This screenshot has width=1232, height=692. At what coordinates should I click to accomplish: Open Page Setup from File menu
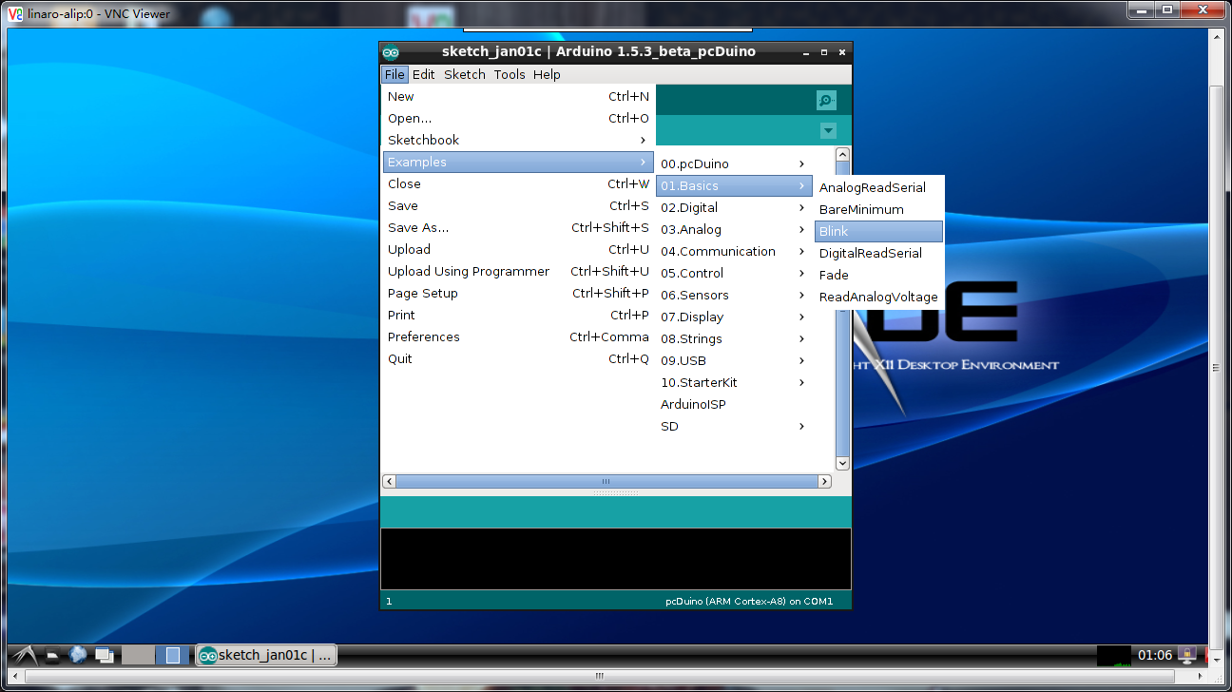(x=519, y=293)
